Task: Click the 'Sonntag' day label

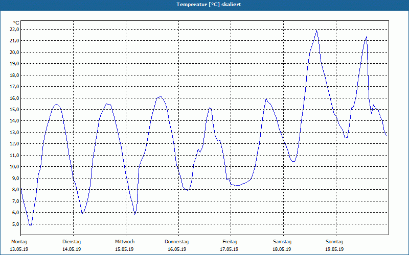Action: (334, 242)
